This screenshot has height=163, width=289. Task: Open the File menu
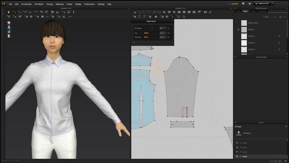(x=10, y=4)
